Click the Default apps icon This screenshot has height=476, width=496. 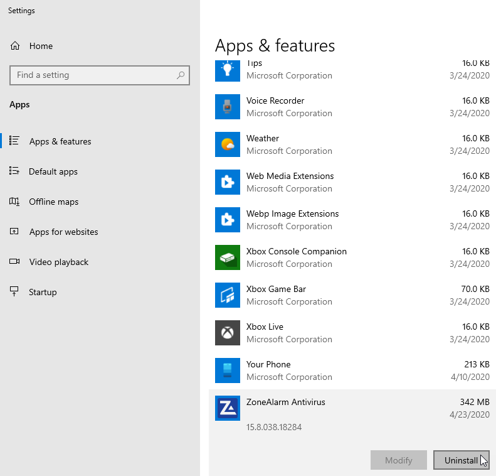click(14, 171)
